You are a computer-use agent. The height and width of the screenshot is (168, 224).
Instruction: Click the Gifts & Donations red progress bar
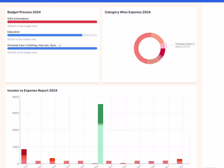(x=52, y=22)
